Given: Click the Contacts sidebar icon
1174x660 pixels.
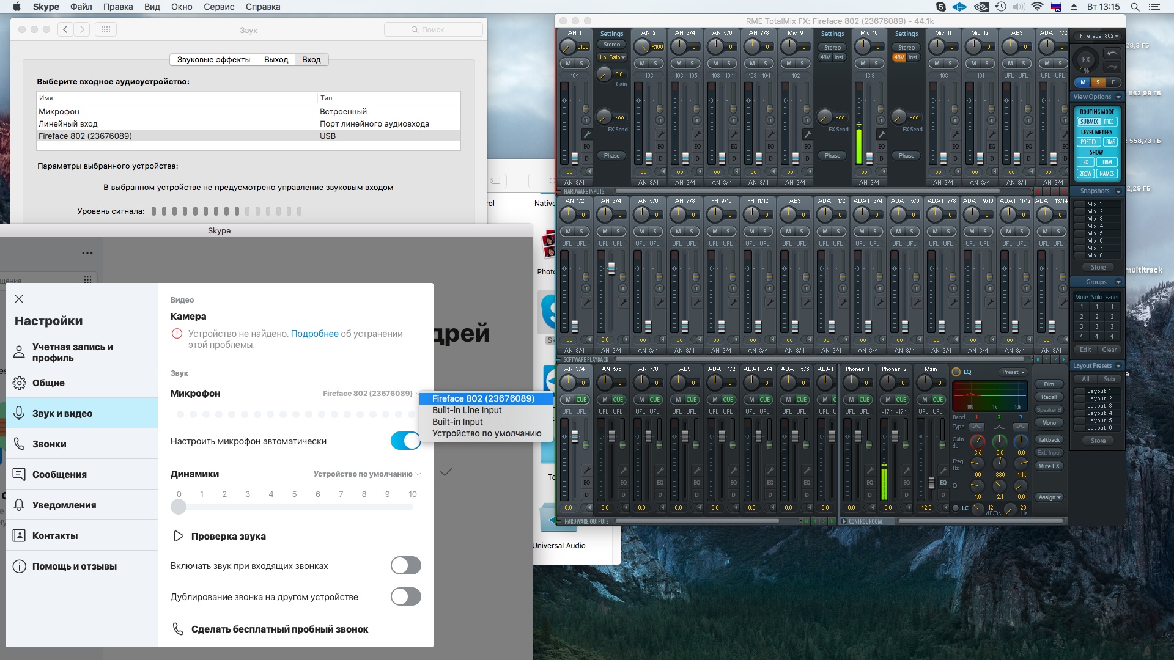Looking at the screenshot, I should coord(20,535).
